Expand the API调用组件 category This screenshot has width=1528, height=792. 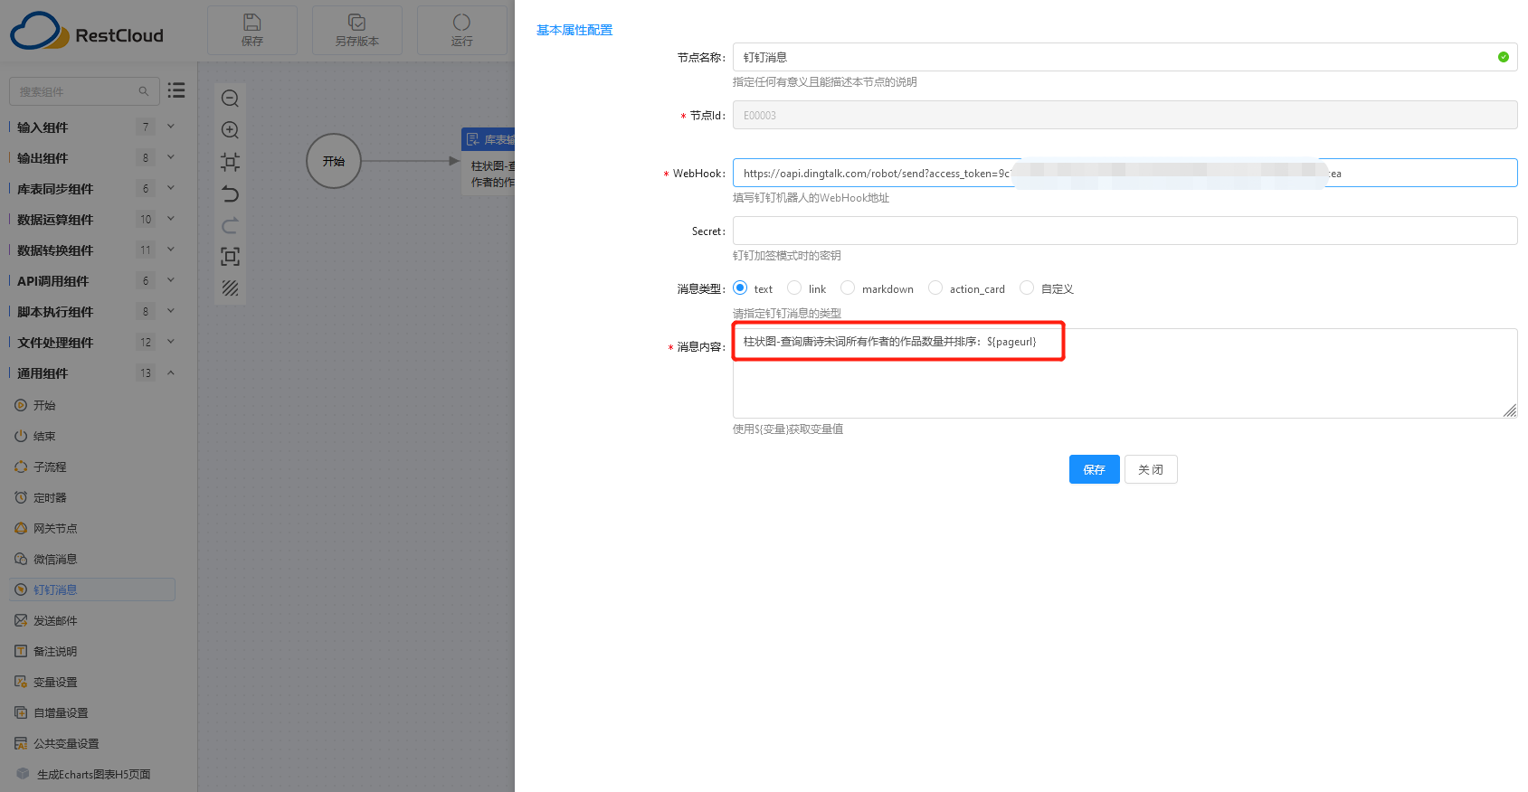pos(171,280)
